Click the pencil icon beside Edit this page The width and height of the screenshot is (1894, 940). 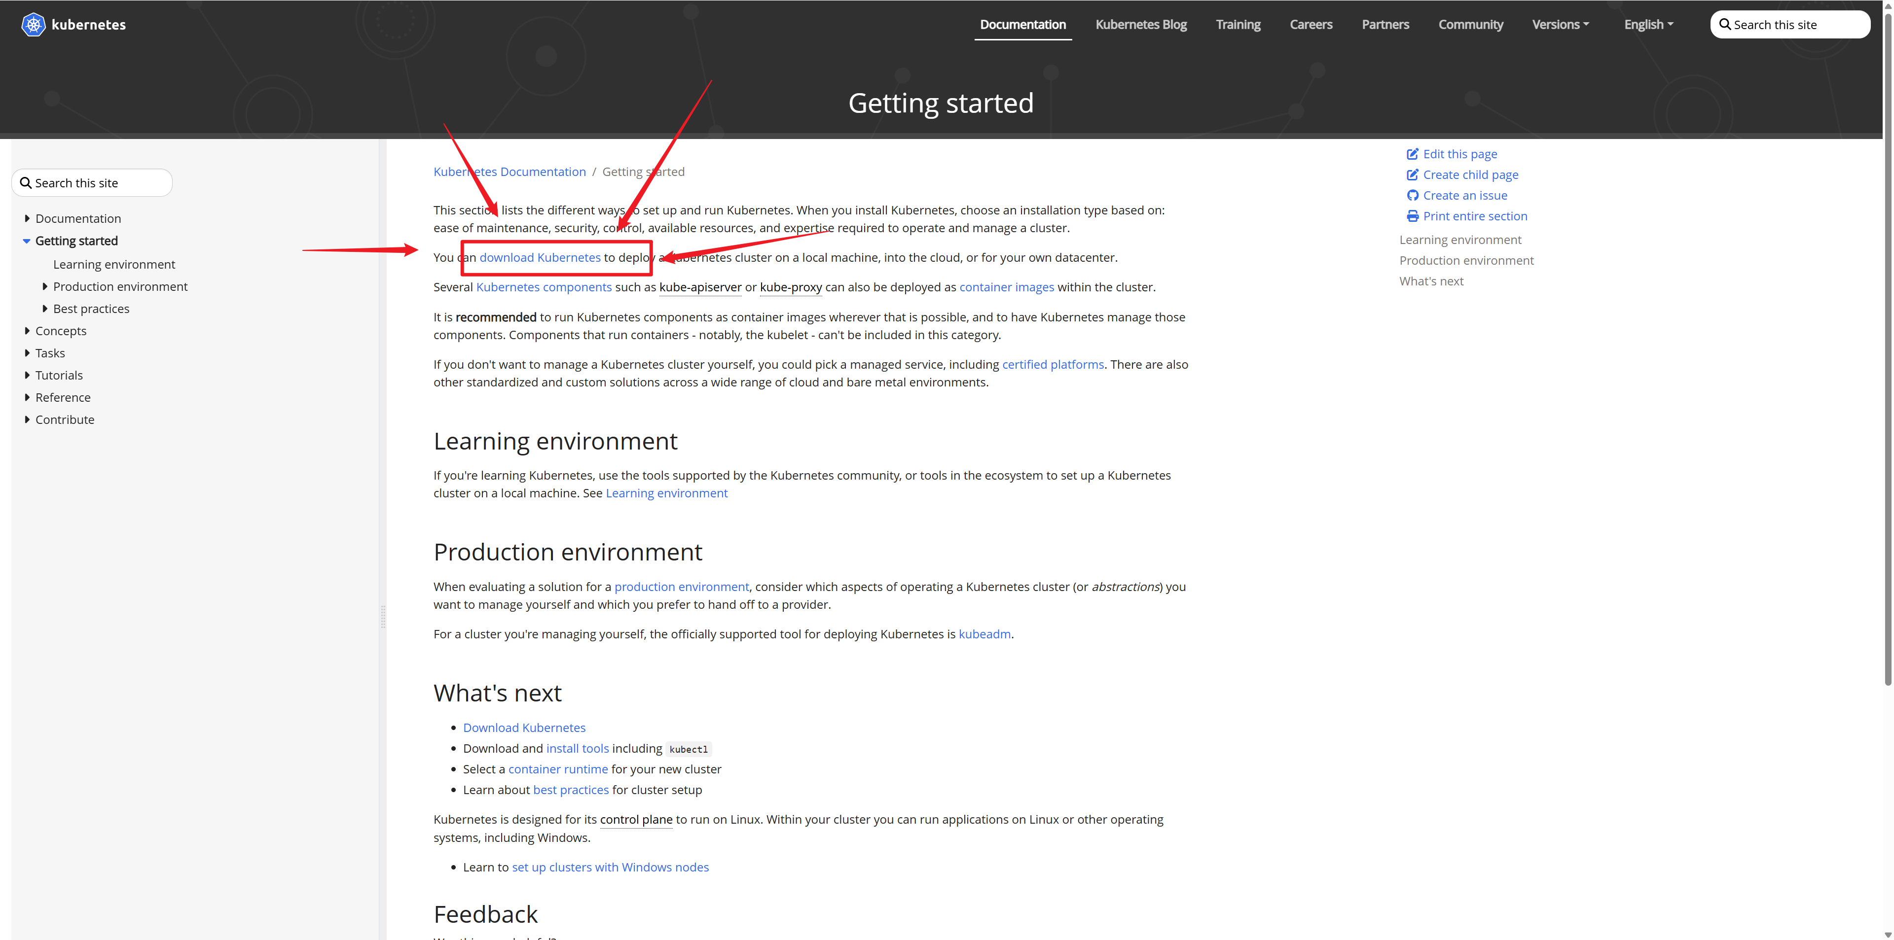(1412, 154)
